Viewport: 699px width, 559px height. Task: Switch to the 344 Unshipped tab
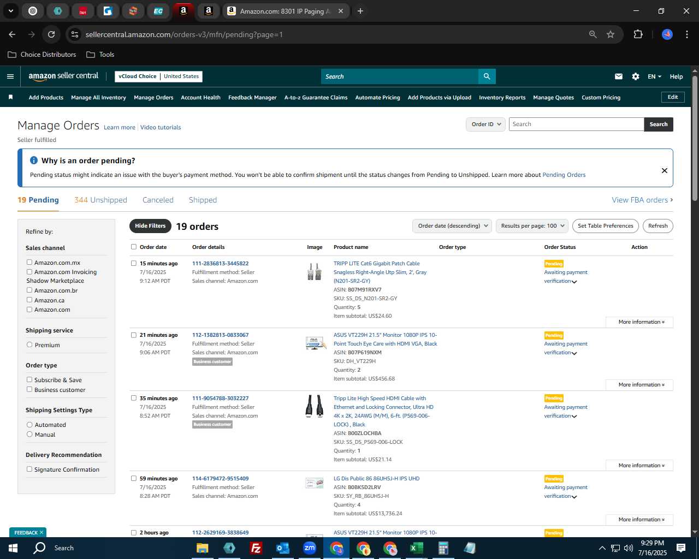click(x=100, y=200)
